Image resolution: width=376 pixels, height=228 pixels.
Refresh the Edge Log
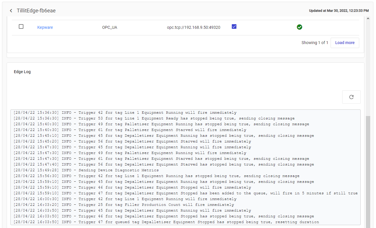[x=351, y=97]
